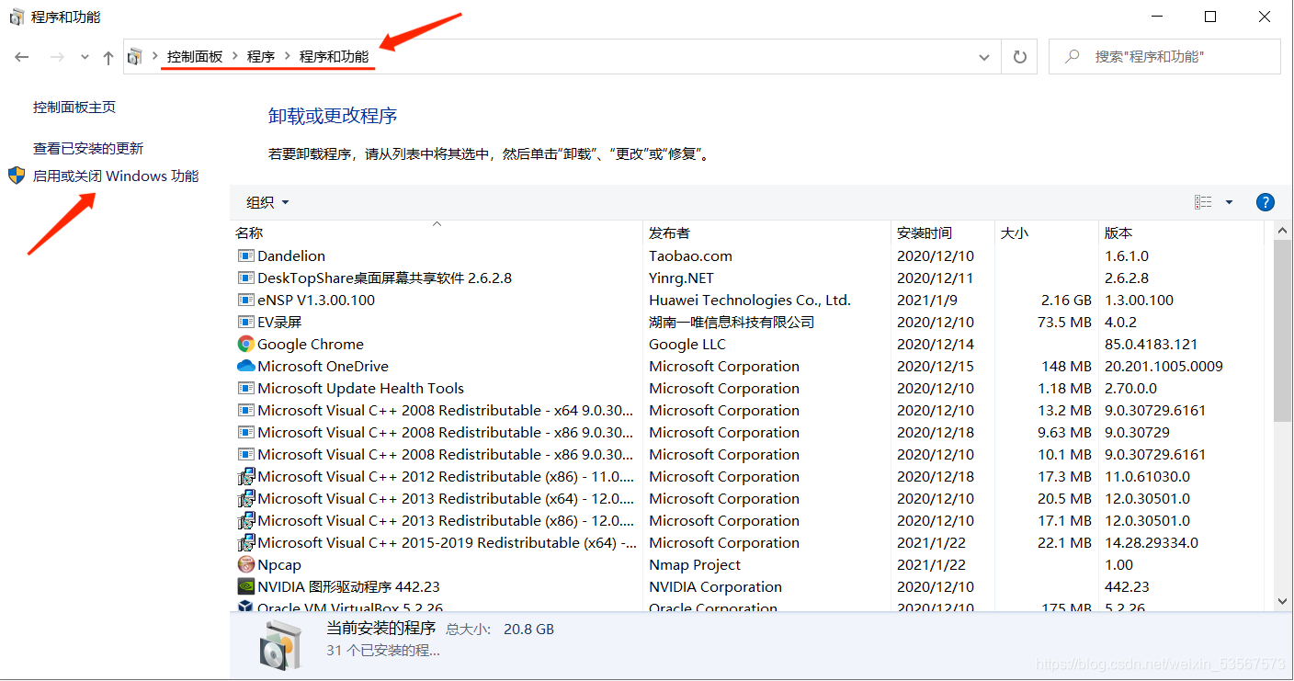Select the Npcap program icon
Screen dimensions: 1294x681
pos(245,564)
